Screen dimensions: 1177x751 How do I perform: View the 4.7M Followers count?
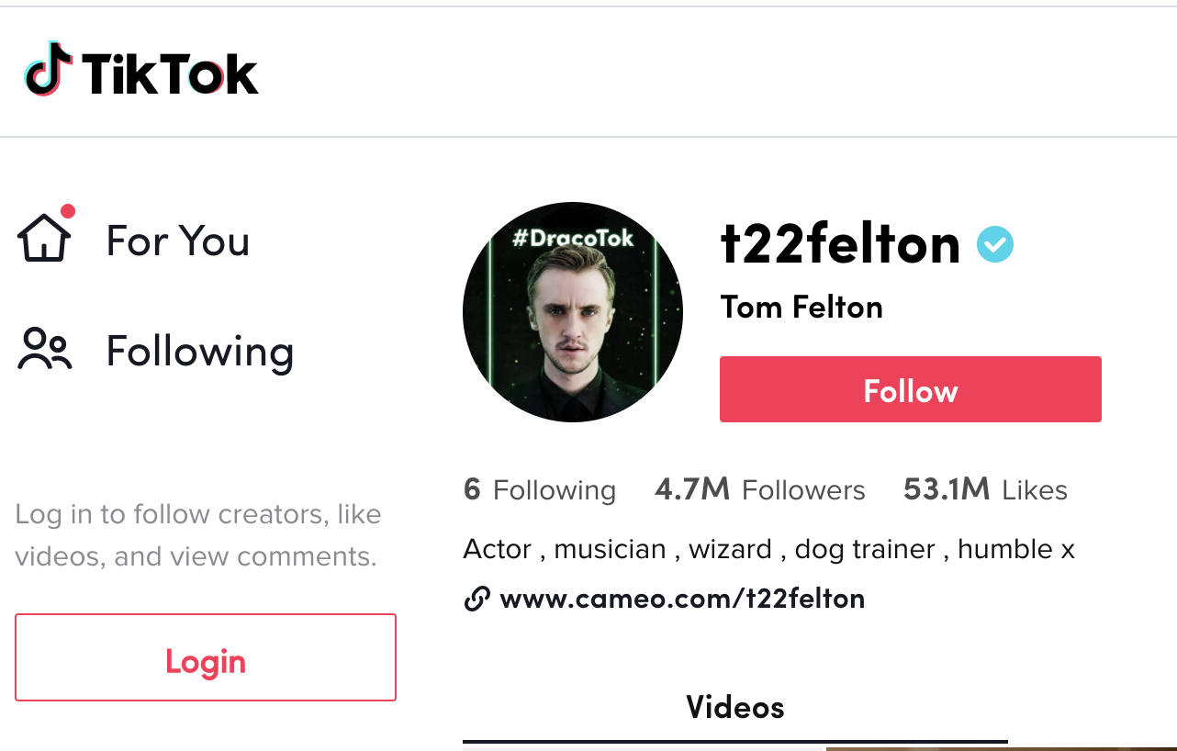pyautogui.click(x=760, y=490)
